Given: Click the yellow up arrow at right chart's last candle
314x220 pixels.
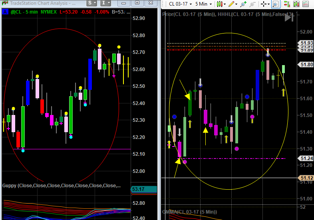Looking at the screenshot, I should tap(283, 93).
